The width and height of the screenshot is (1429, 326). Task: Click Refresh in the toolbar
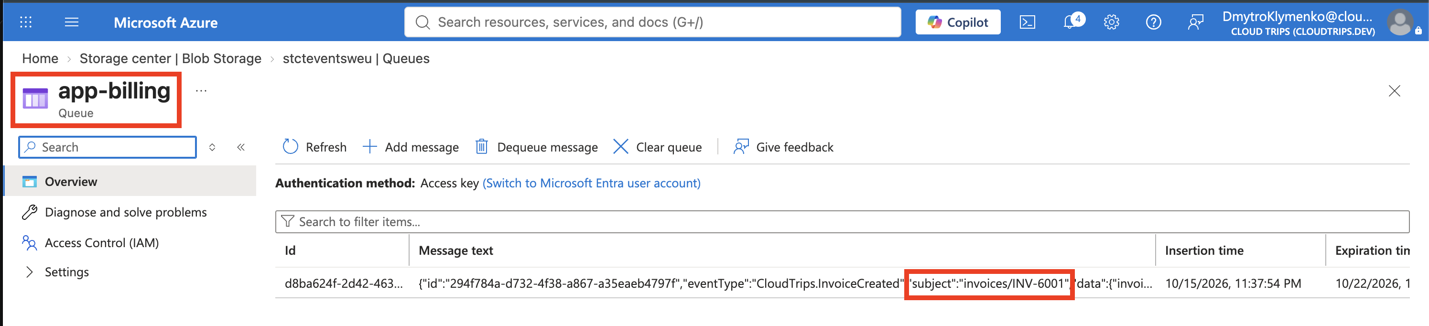coord(314,147)
